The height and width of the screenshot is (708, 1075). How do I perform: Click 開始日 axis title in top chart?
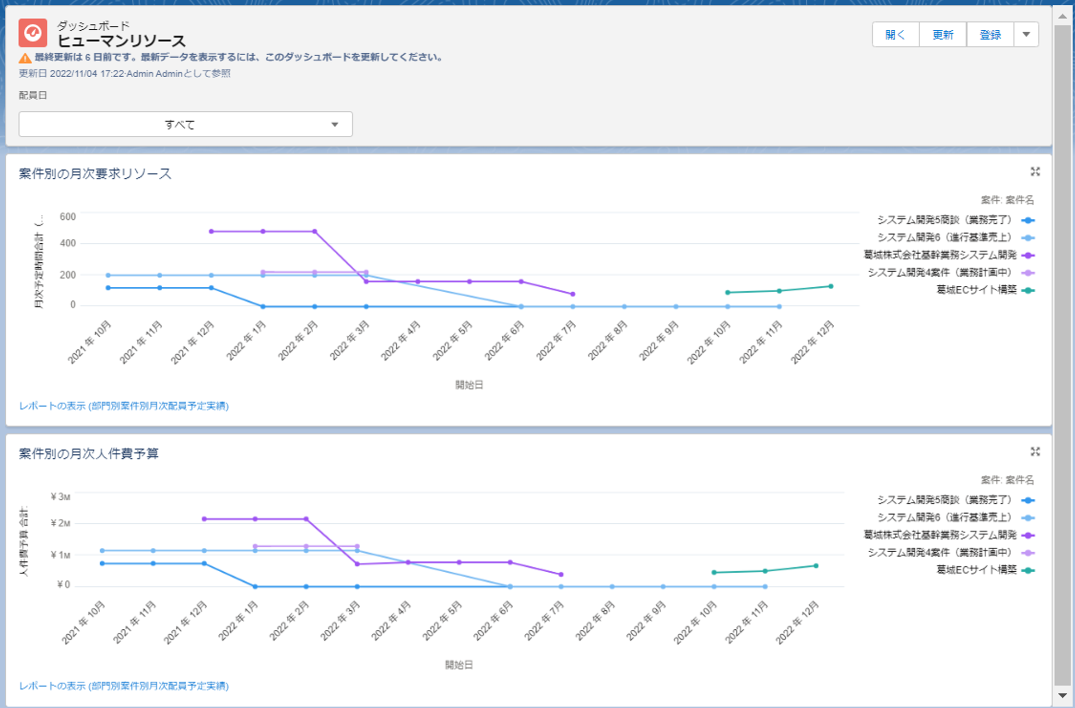pyautogui.click(x=469, y=385)
